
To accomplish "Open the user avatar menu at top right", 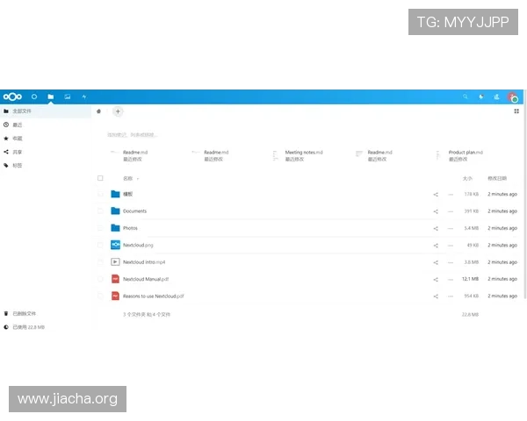I will (x=513, y=96).
